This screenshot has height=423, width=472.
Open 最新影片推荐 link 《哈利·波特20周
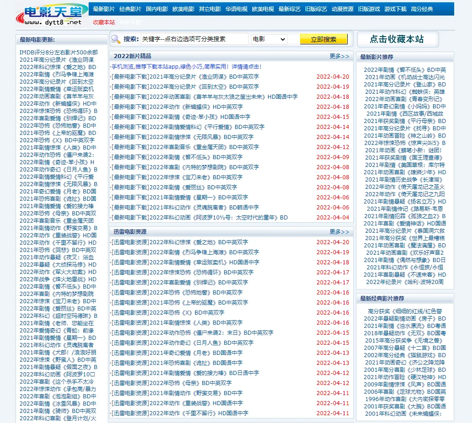pyautogui.click(x=405, y=282)
